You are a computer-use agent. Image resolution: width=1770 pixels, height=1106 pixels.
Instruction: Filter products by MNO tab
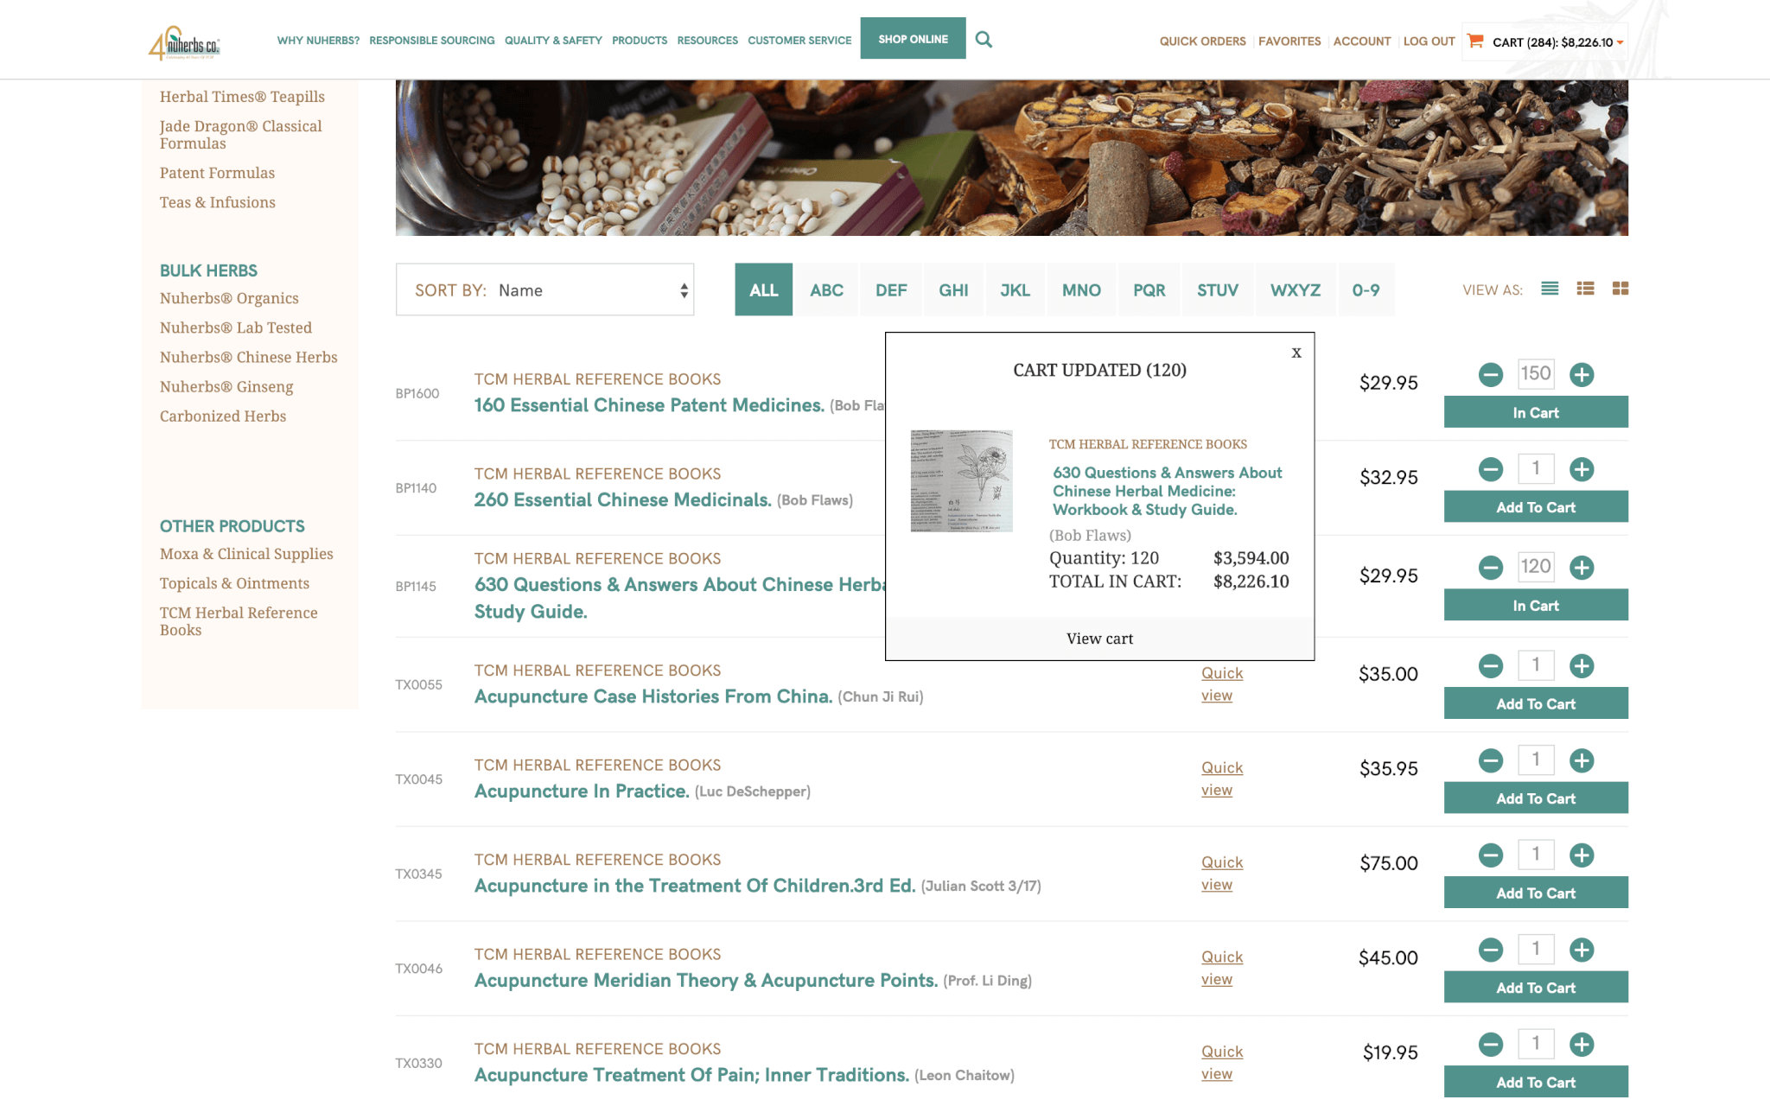pyautogui.click(x=1081, y=289)
